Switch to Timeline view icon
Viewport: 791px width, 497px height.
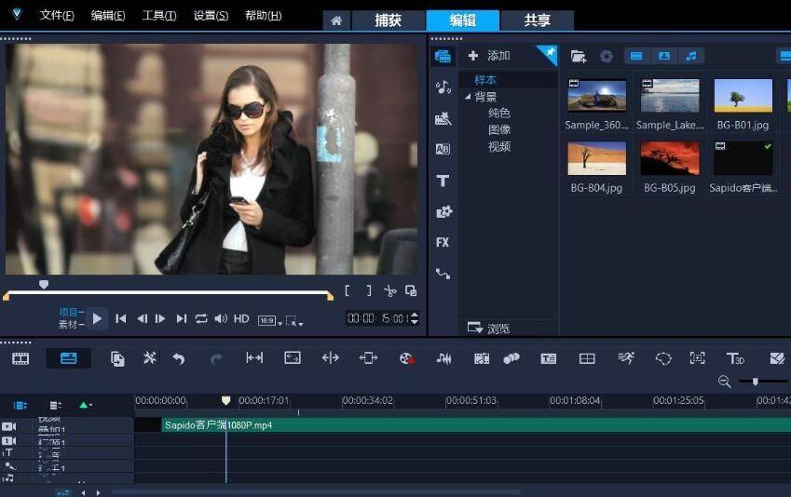[69, 358]
